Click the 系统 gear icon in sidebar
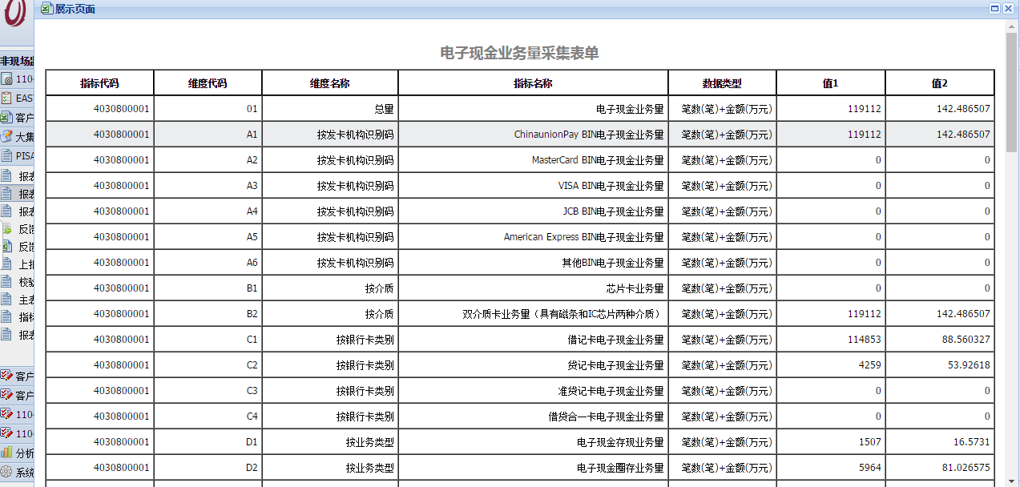Viewport: 1020px width, 487px height. click(x=7, y=472)
